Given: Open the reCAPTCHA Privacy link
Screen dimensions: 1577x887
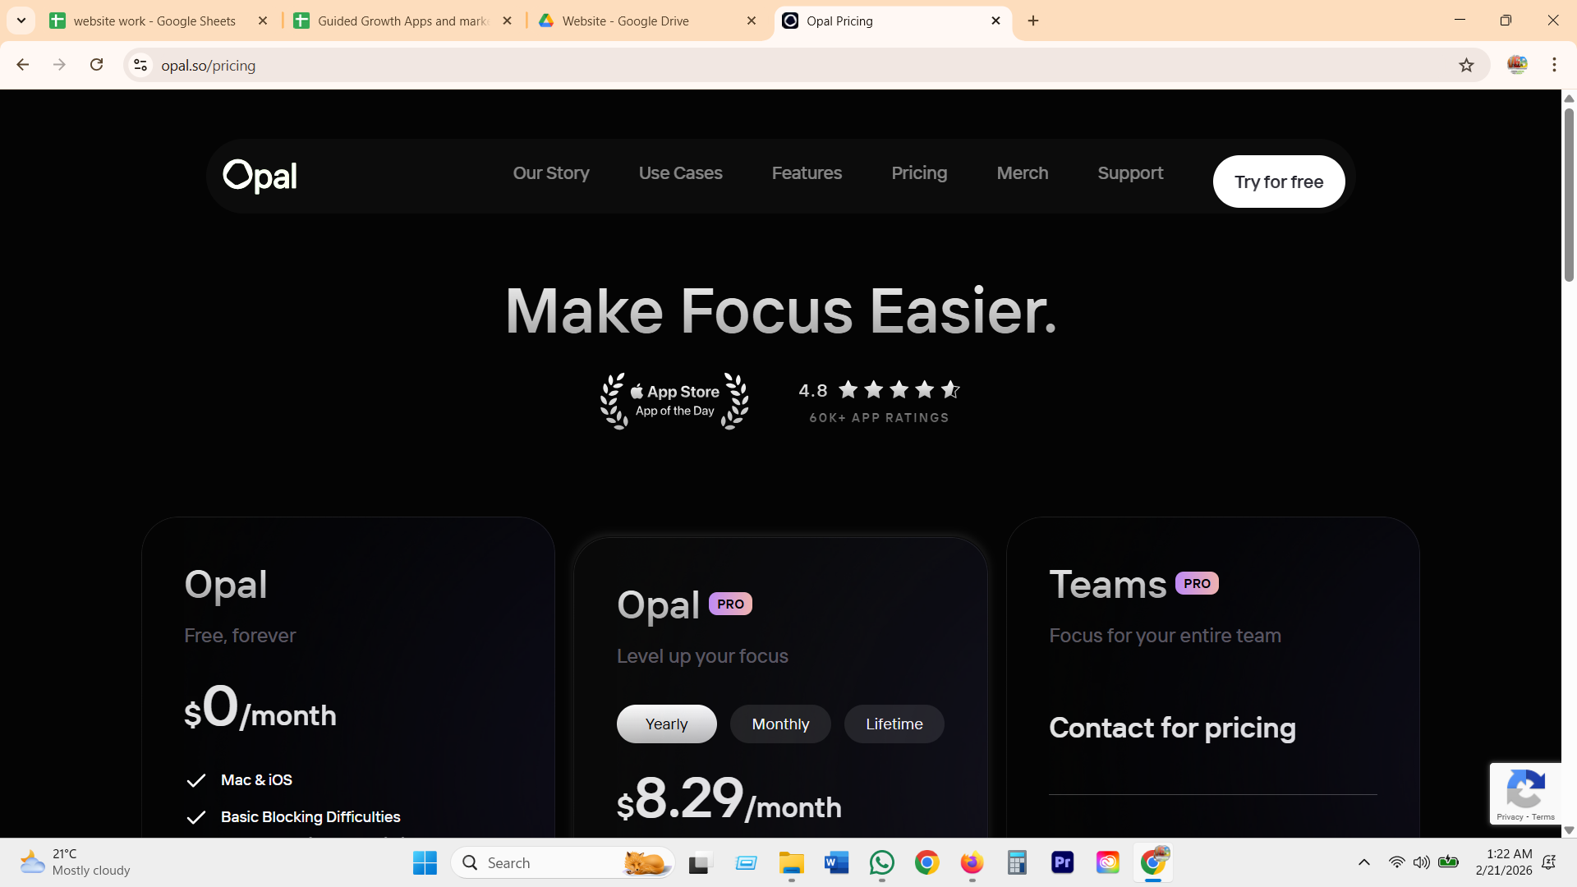Looking at the screenshot, I should pos(1509,817).
